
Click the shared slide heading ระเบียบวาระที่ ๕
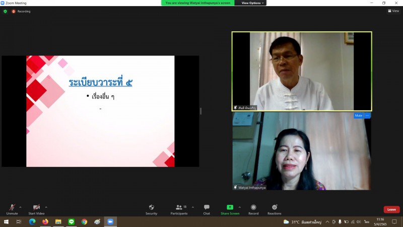[x=100, y=82]
